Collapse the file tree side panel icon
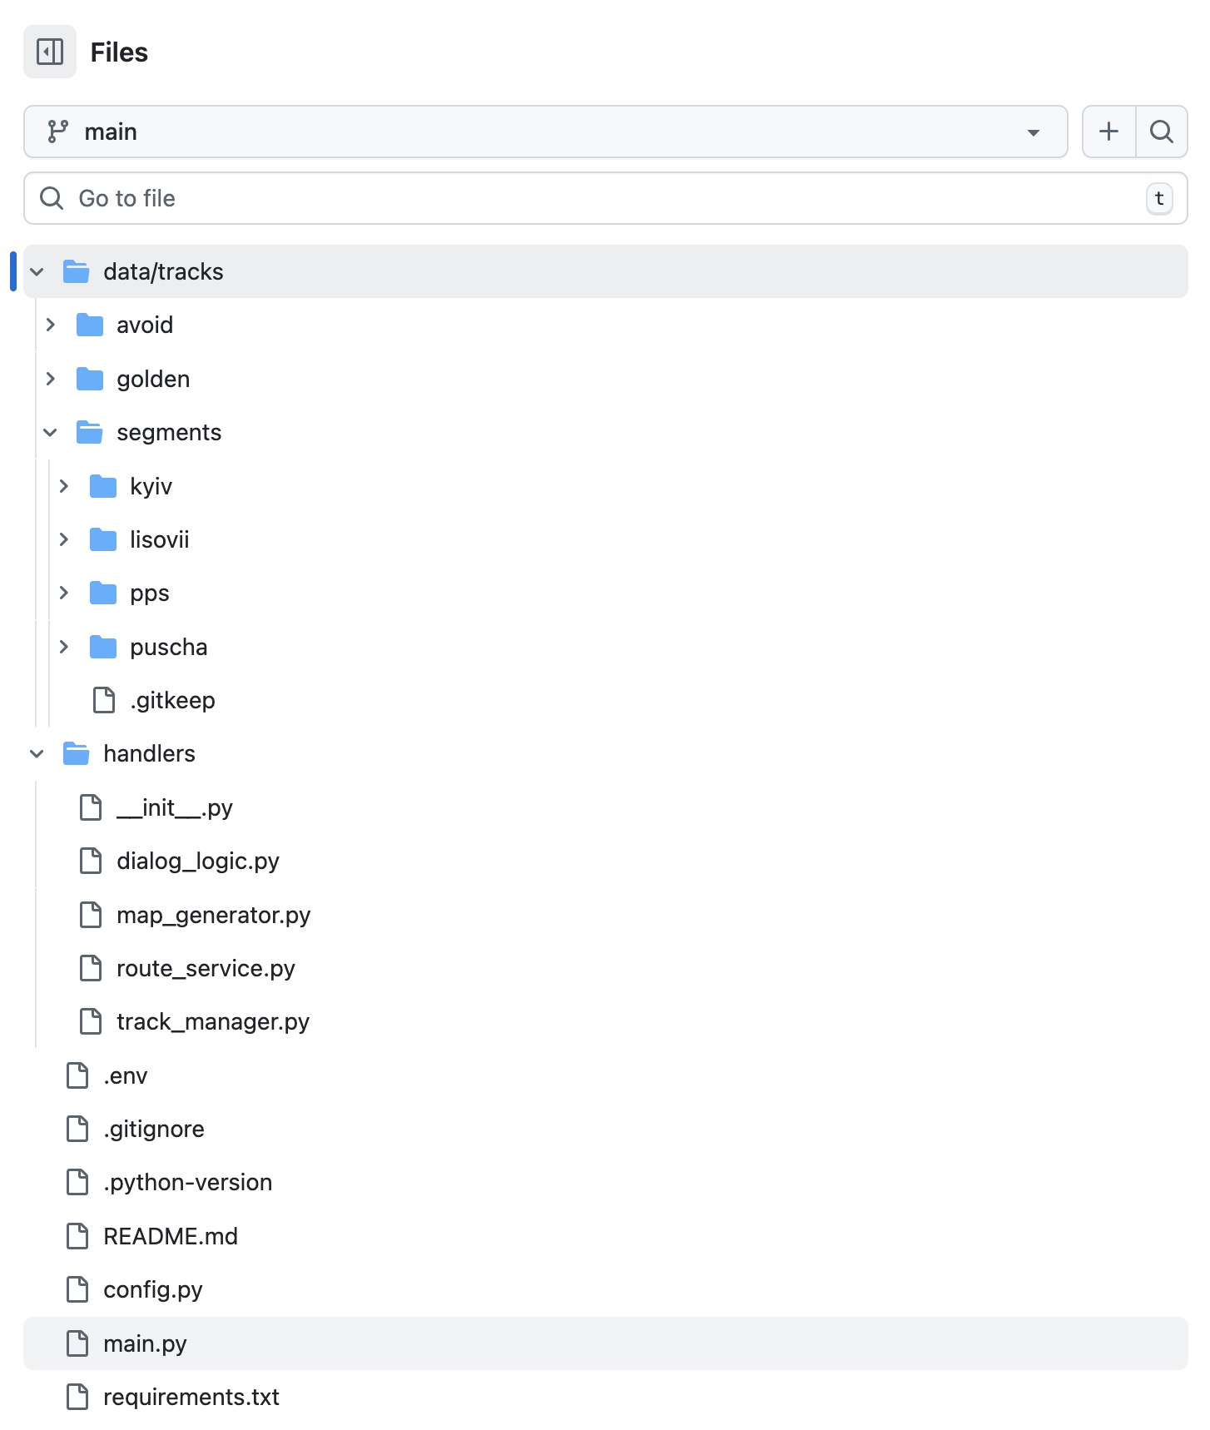 (x=50, y=52)
